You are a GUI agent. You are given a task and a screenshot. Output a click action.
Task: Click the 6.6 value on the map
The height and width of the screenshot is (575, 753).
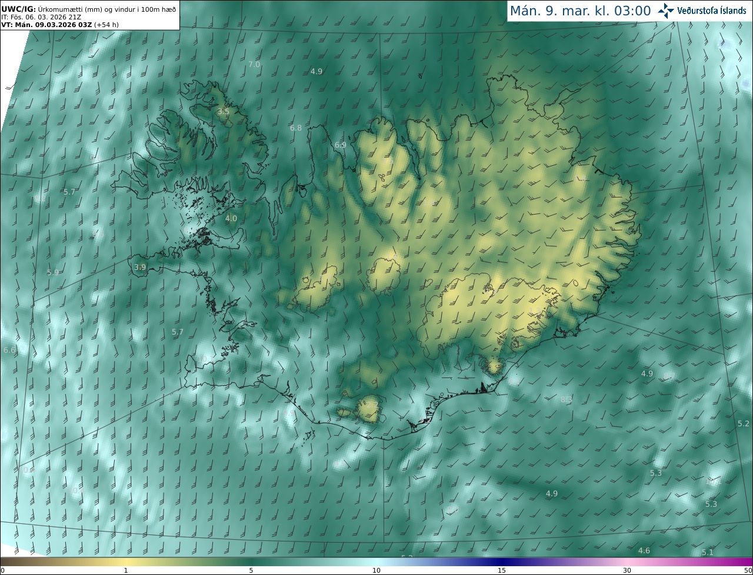pyautogui.click(x=9, y=350)
